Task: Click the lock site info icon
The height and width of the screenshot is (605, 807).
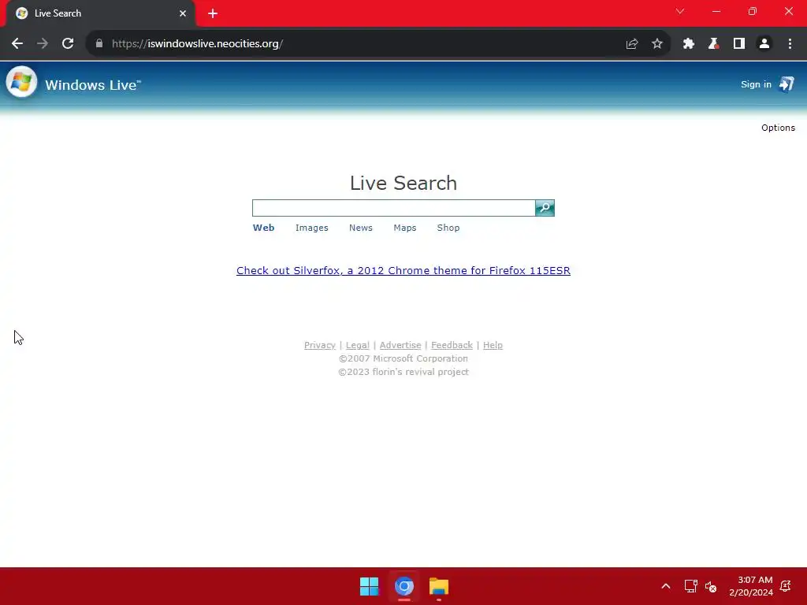Action: tap(99, 44)
